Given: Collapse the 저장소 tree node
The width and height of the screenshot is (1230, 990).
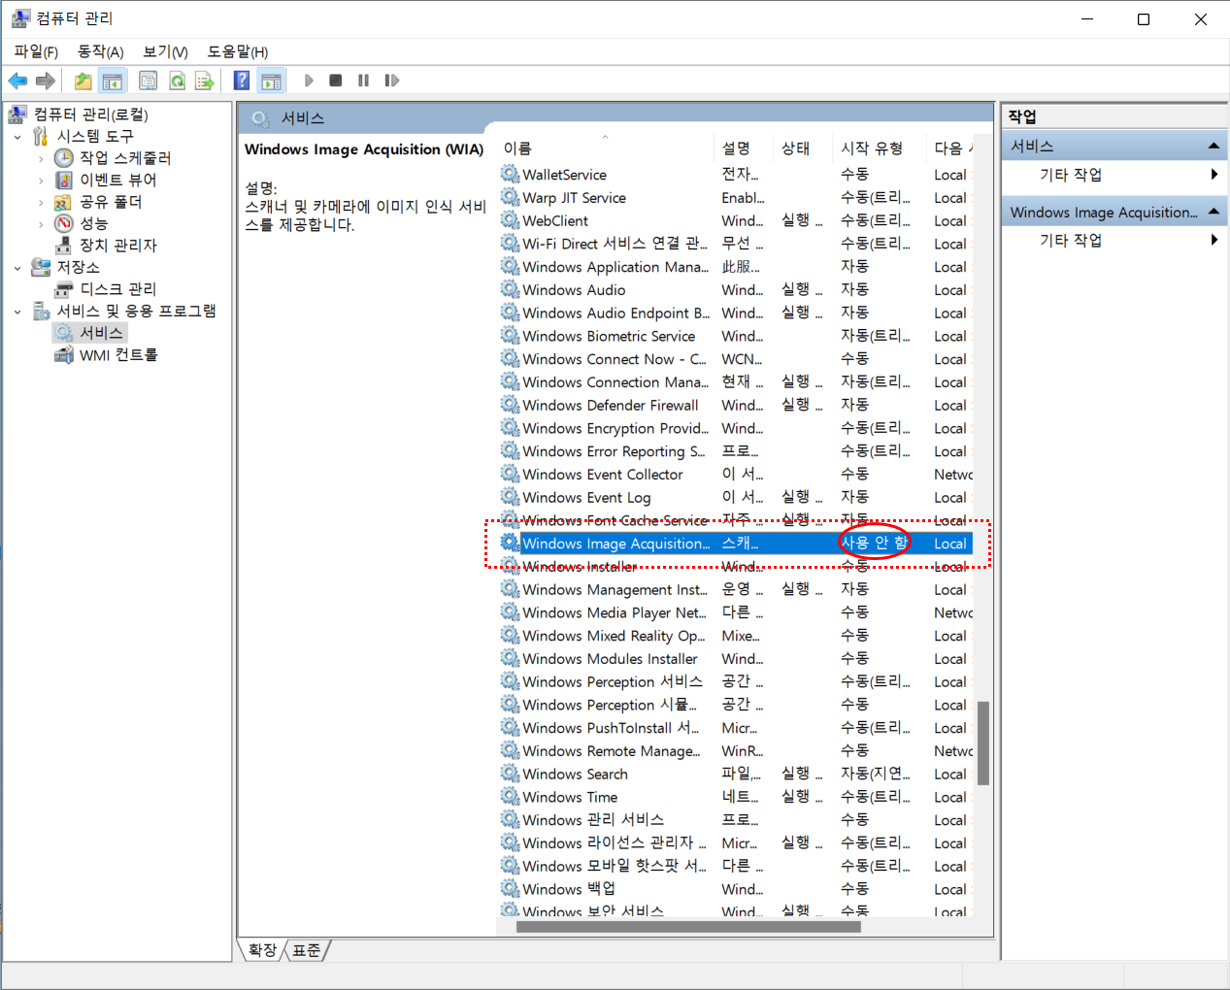Looking at the screenshot, I should click(17, 268).
